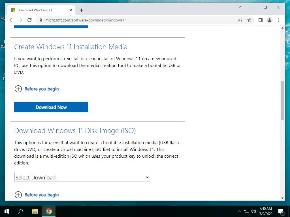This screenshot has width=290, height=217.
Task: Maximize the Chrome window
Action: coord(265,7)
